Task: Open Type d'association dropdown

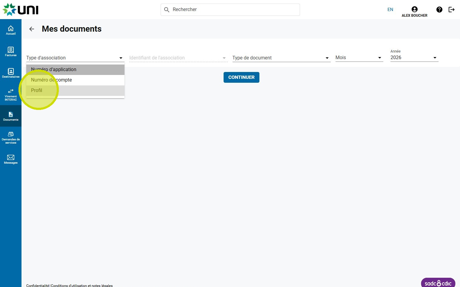Action: coord(75,58)
